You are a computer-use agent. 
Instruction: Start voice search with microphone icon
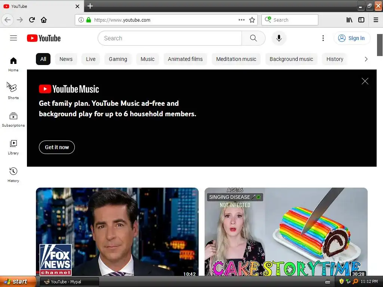coord(279,38)
